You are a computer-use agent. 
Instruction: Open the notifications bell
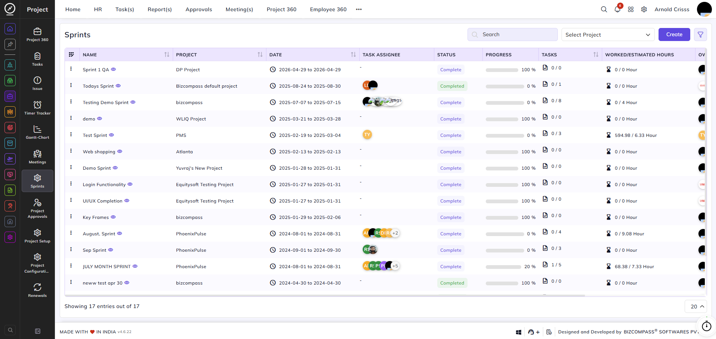point(617,9)
